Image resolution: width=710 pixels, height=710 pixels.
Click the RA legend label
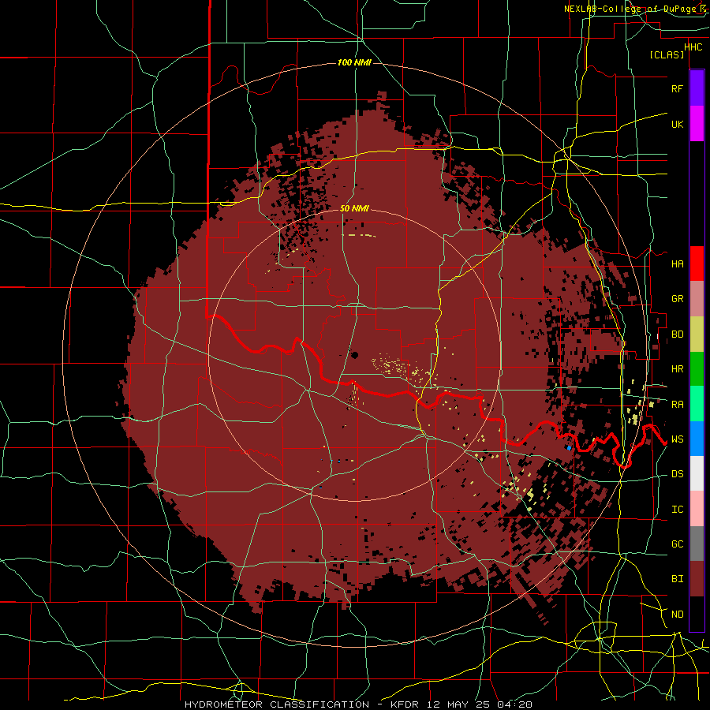[x=677, y=405]
